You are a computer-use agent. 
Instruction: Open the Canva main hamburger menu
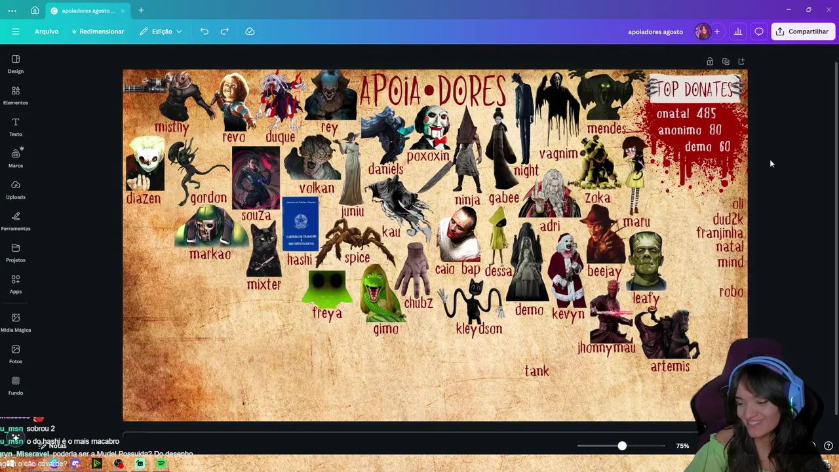[16, 31]
